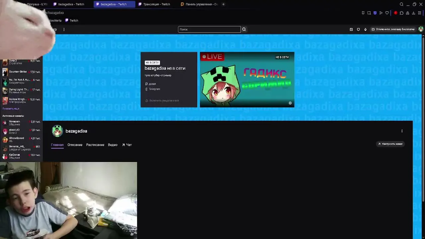Click the bazagadixa channel name heading

coord(76,131)
